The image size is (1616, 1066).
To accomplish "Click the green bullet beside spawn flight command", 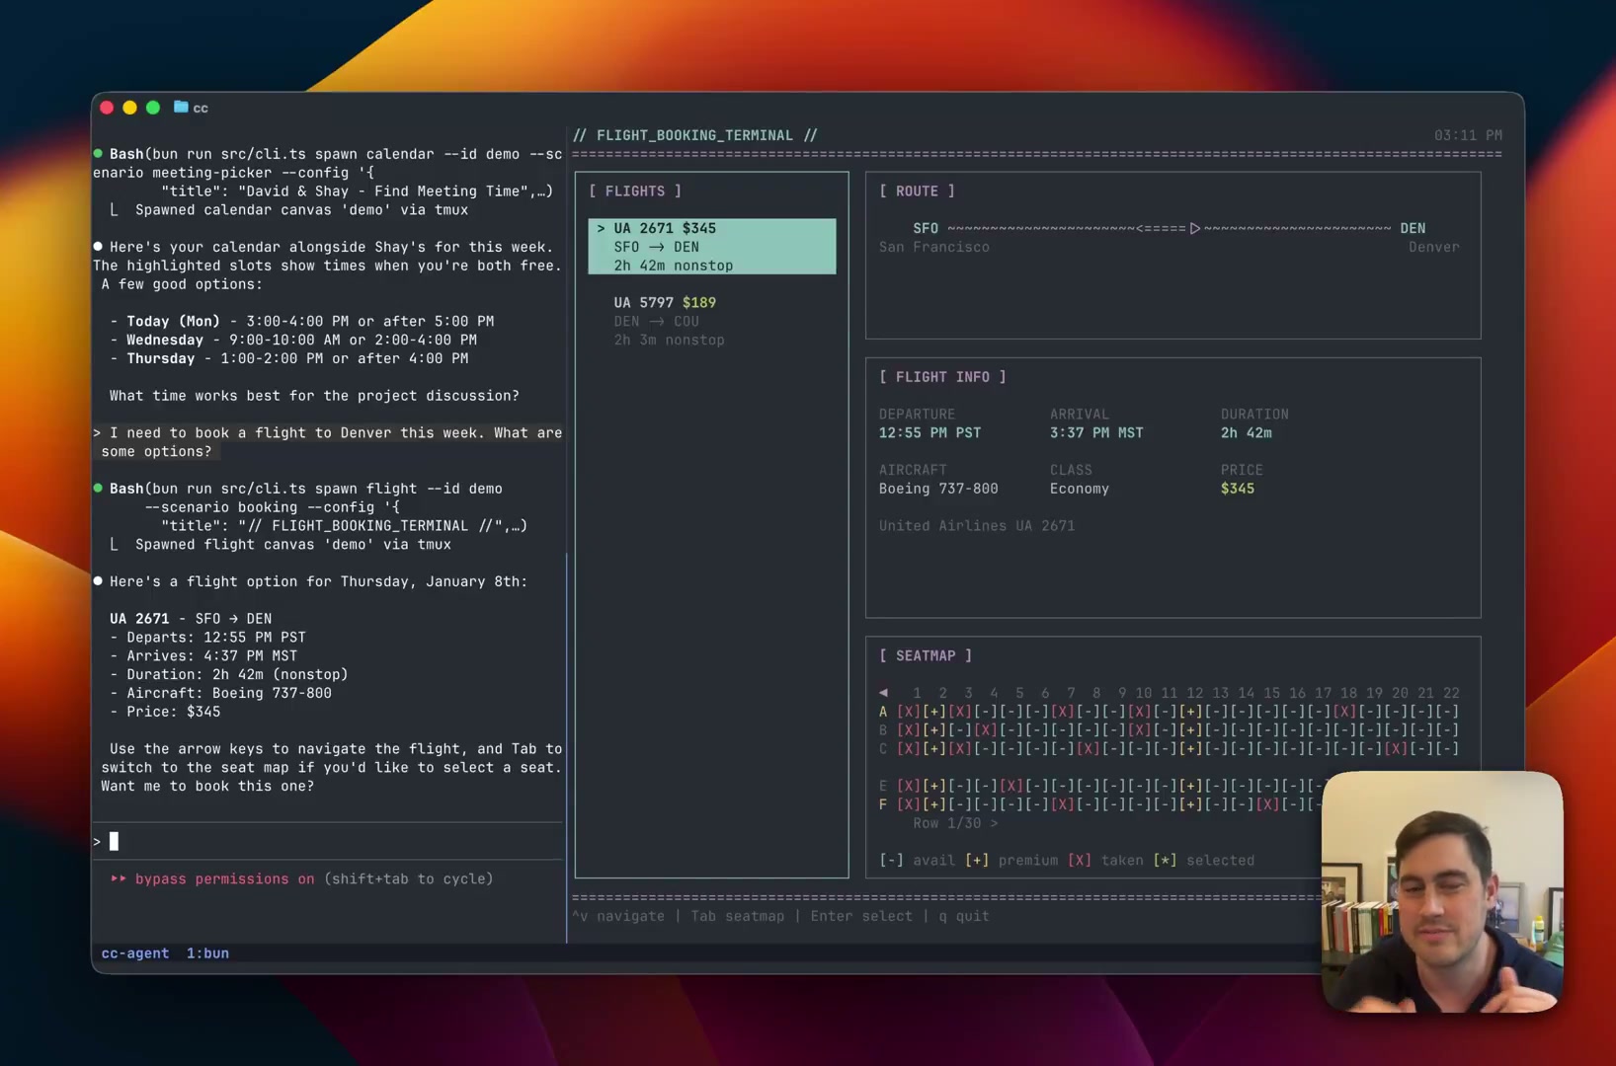I will pos(98,488).
